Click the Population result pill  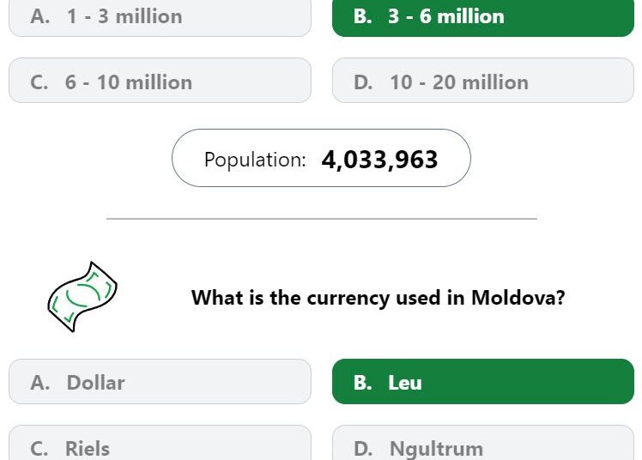coord(321,158)
